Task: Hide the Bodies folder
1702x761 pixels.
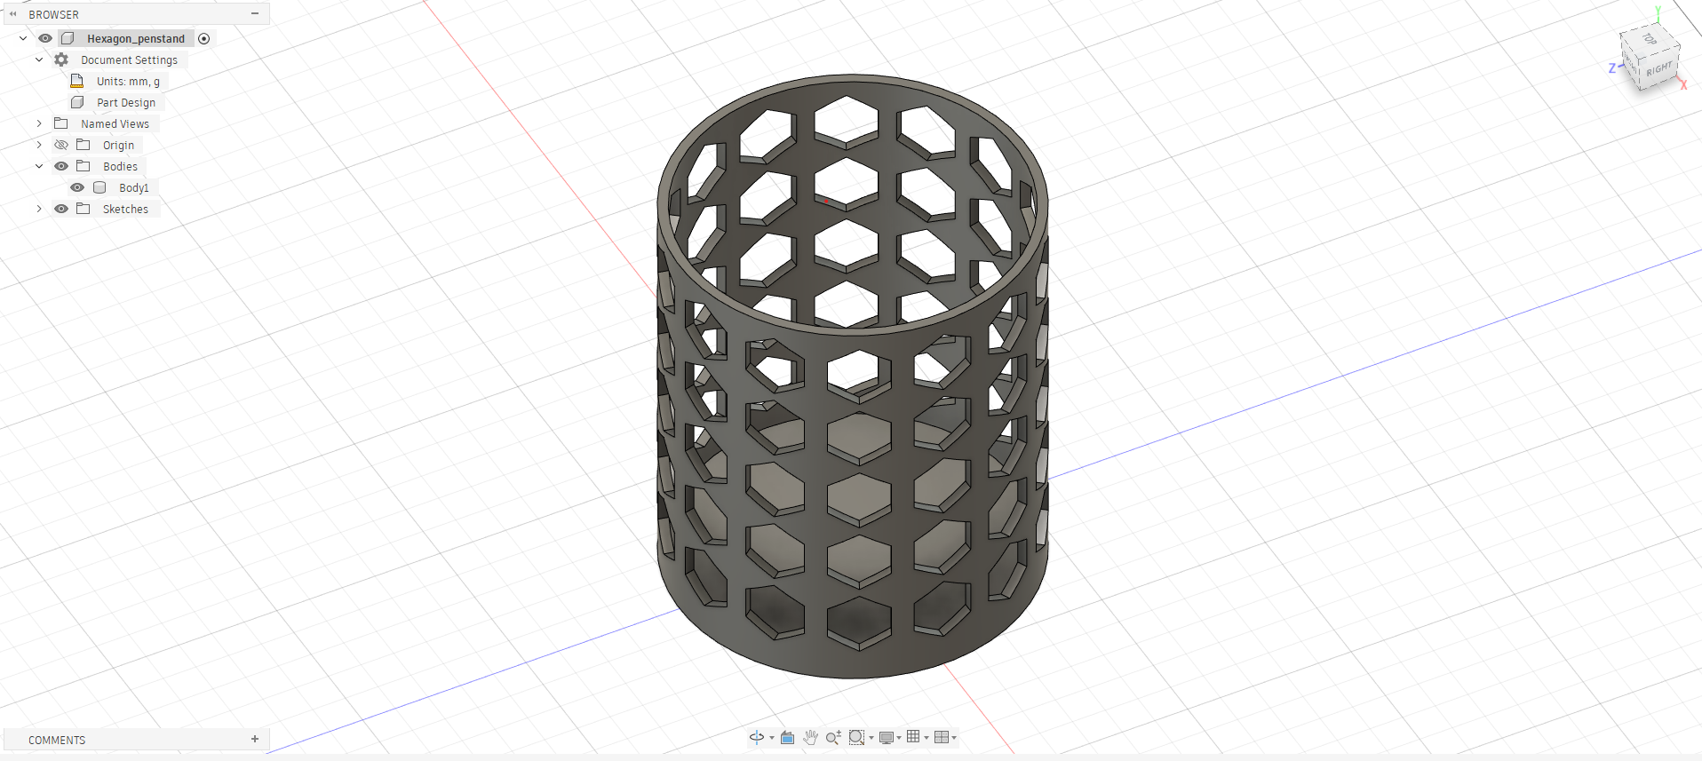Action: (61, 166)
